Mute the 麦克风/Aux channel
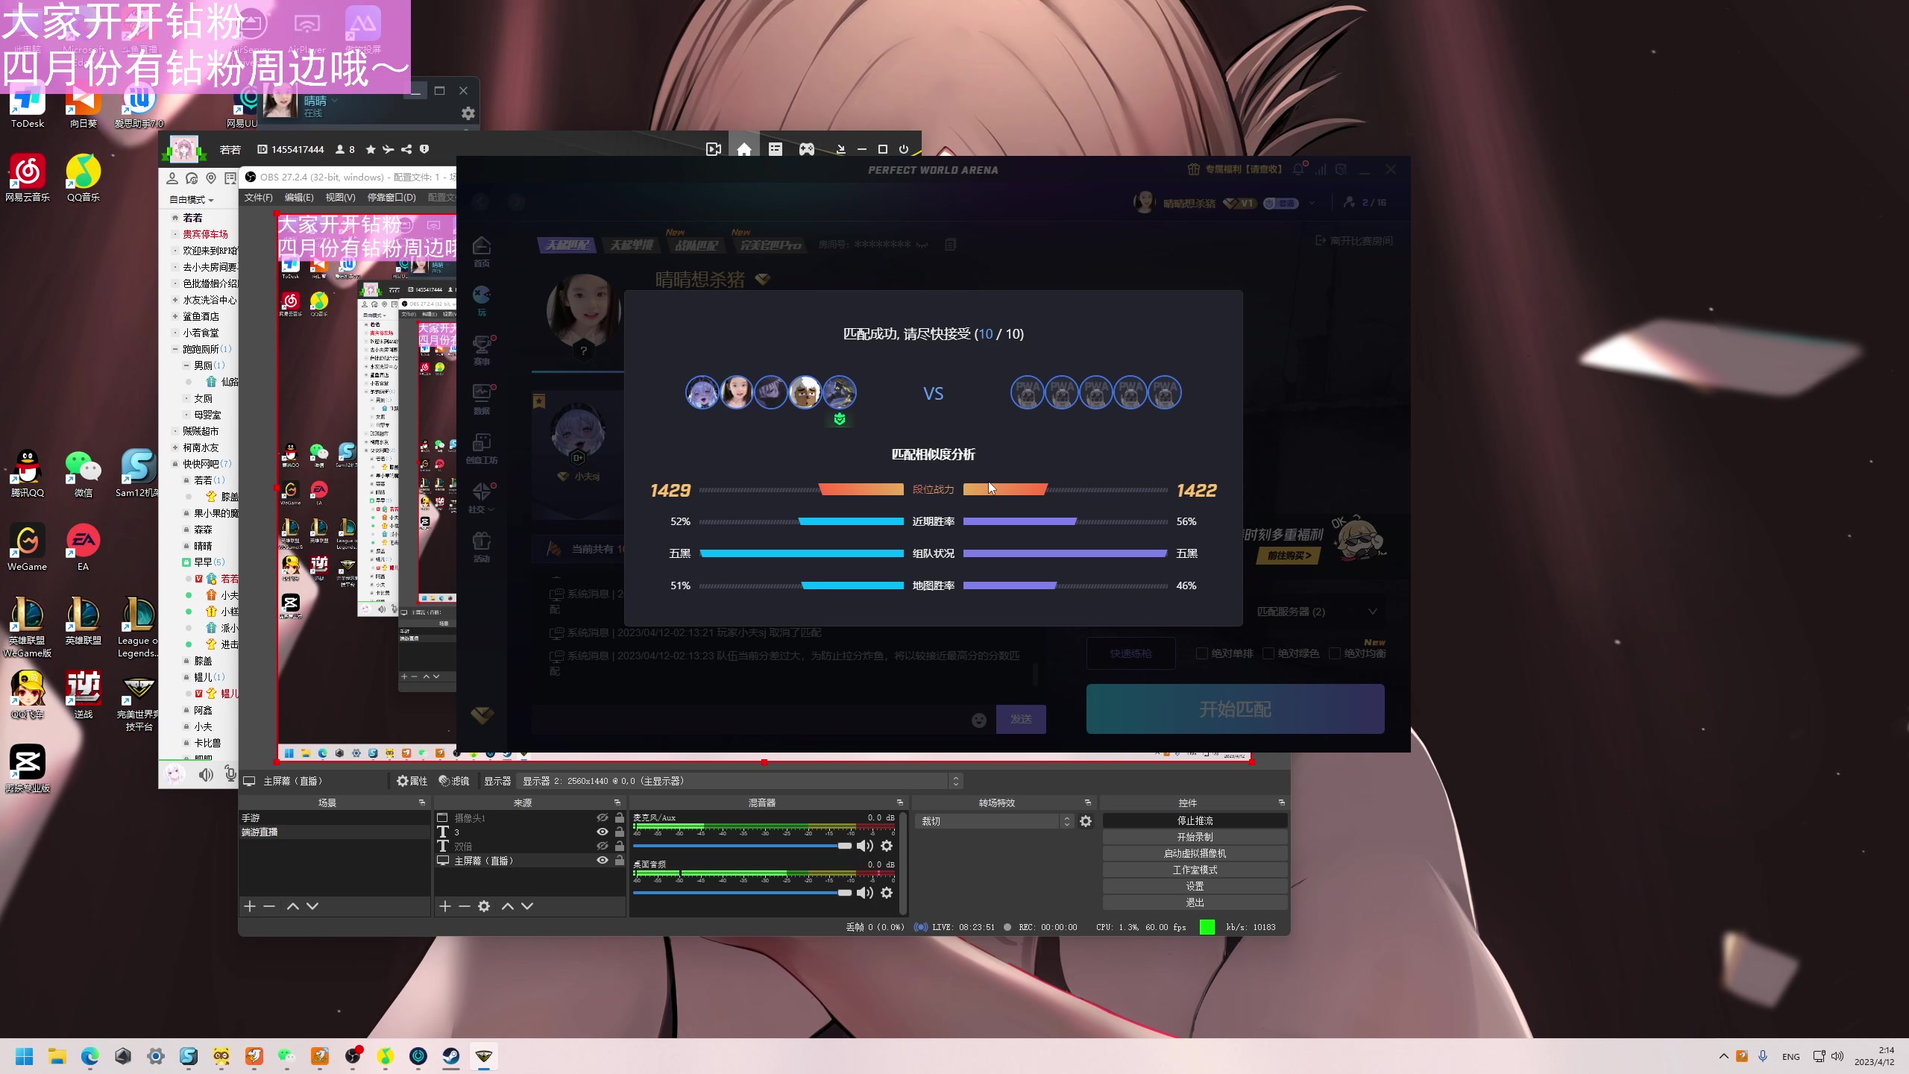The image size is (1909, 1074). pos(865,846)
